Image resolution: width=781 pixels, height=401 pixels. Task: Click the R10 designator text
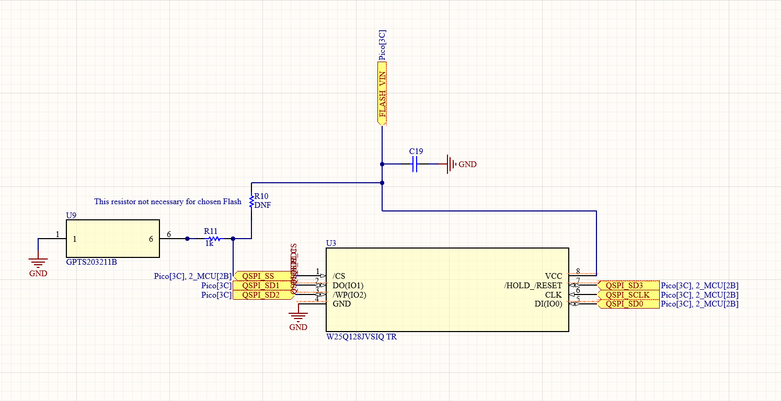[261, 196]
